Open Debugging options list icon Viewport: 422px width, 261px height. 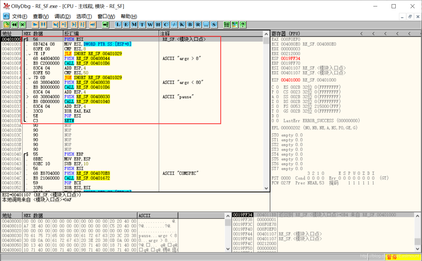click(227, 25)
